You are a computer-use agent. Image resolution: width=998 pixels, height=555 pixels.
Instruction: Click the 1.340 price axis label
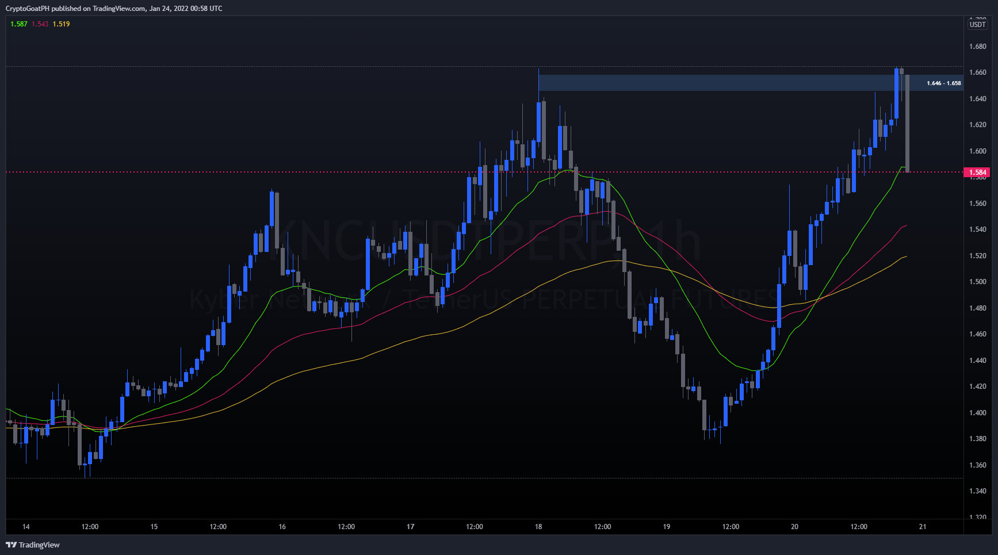[x=977, y=491]
